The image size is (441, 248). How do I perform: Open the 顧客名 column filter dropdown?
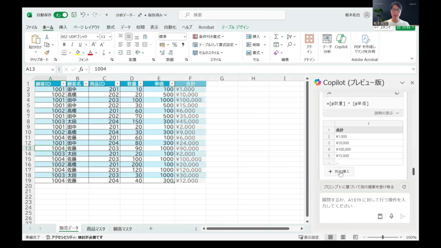[86, 84]
